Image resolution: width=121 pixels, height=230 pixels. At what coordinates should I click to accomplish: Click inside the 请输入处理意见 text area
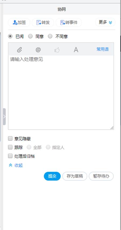[61, 93]
